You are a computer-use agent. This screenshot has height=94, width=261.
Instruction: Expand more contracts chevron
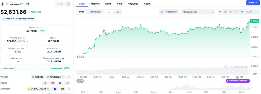[x=69, y=89]
